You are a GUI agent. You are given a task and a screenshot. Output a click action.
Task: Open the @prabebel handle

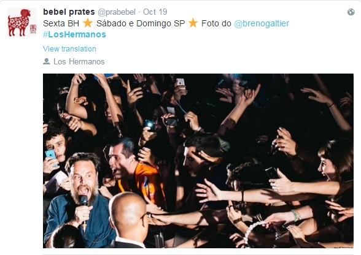[x=117, y=12]
